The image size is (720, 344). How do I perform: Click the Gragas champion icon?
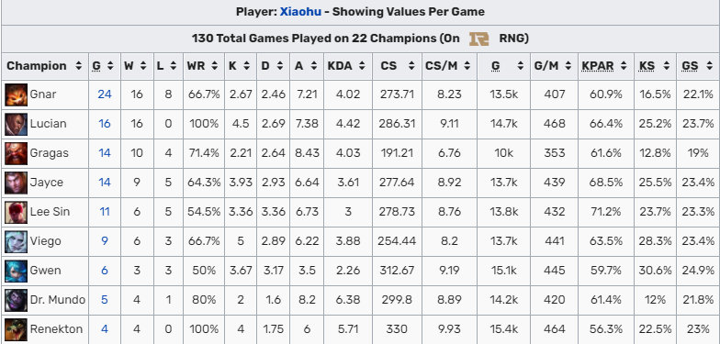click(17, 153)
